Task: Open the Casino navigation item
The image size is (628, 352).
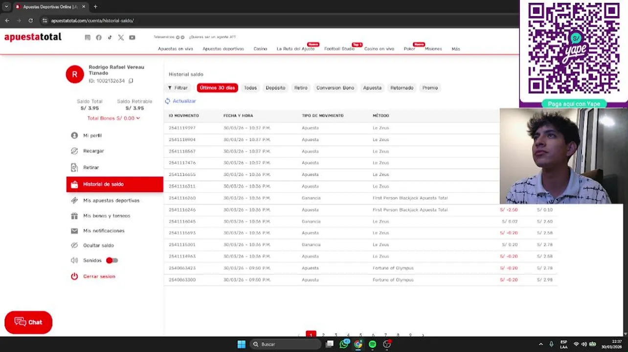Action: 260,49
